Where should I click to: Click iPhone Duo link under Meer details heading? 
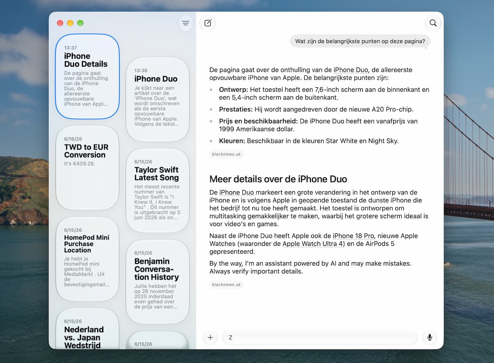pos(236,192)
